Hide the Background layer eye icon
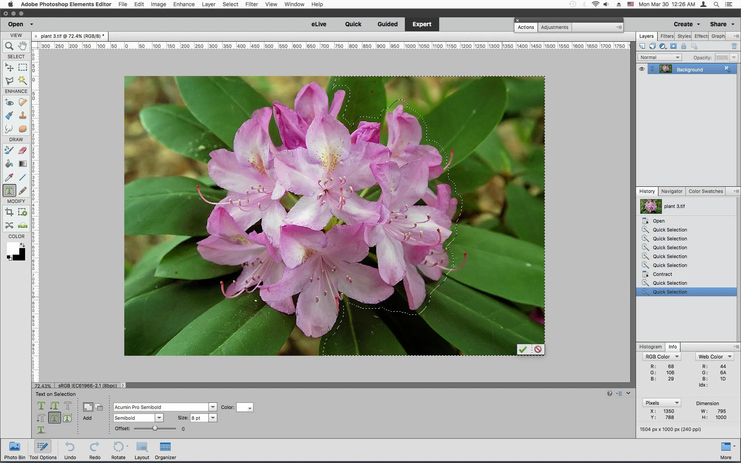This screenshot has width=741, height=463. pos(641,69)
